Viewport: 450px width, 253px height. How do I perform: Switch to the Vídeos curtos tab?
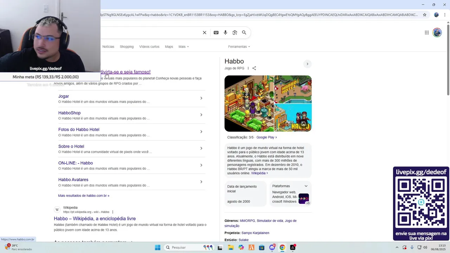coord(149,47)
